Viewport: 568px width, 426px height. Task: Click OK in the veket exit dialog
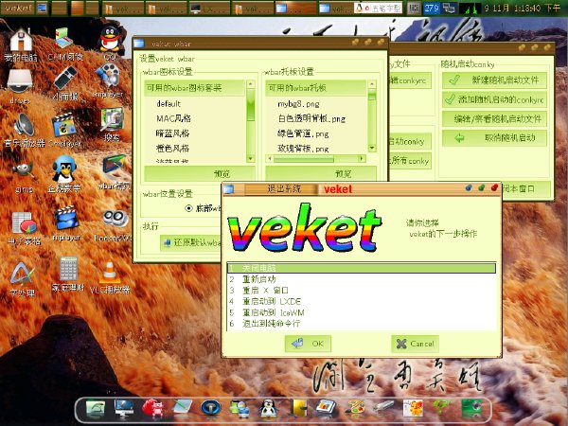pos(308,344)
